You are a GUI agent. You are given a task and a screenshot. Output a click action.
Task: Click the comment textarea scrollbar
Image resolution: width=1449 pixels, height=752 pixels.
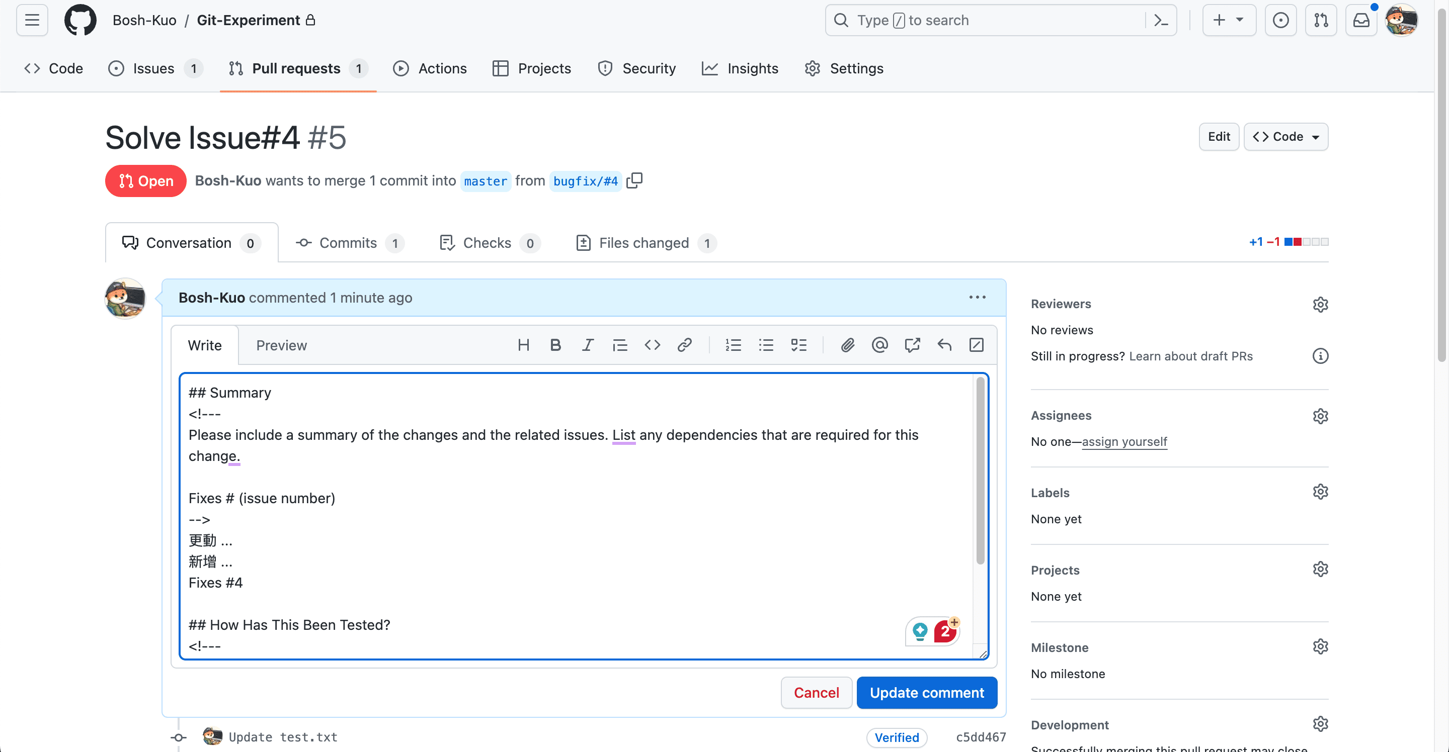(x=980, y=470)
